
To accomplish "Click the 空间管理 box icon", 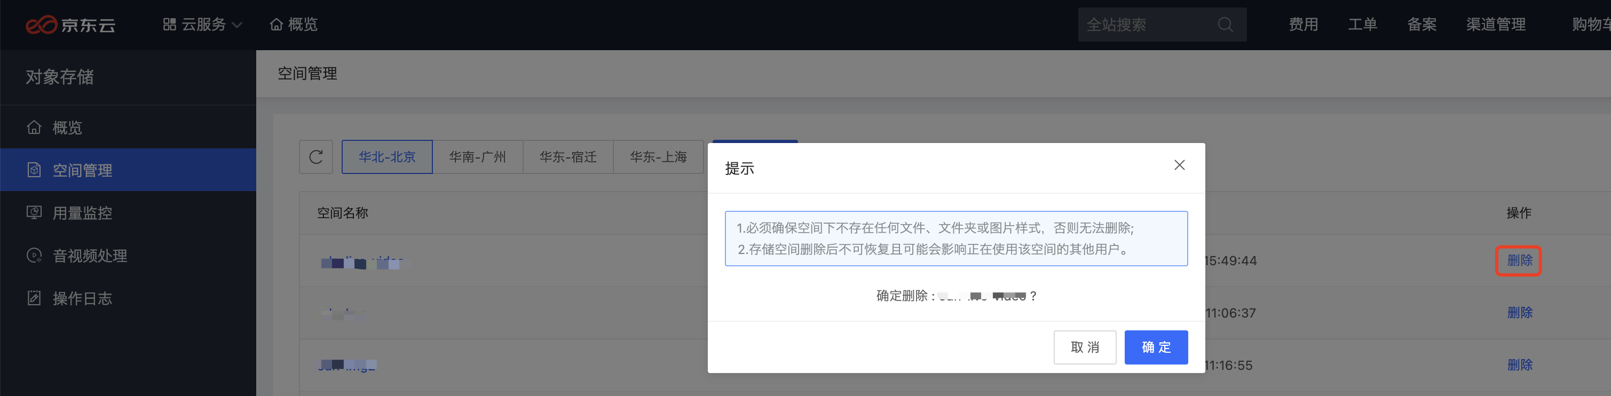I will click(34, 170).
